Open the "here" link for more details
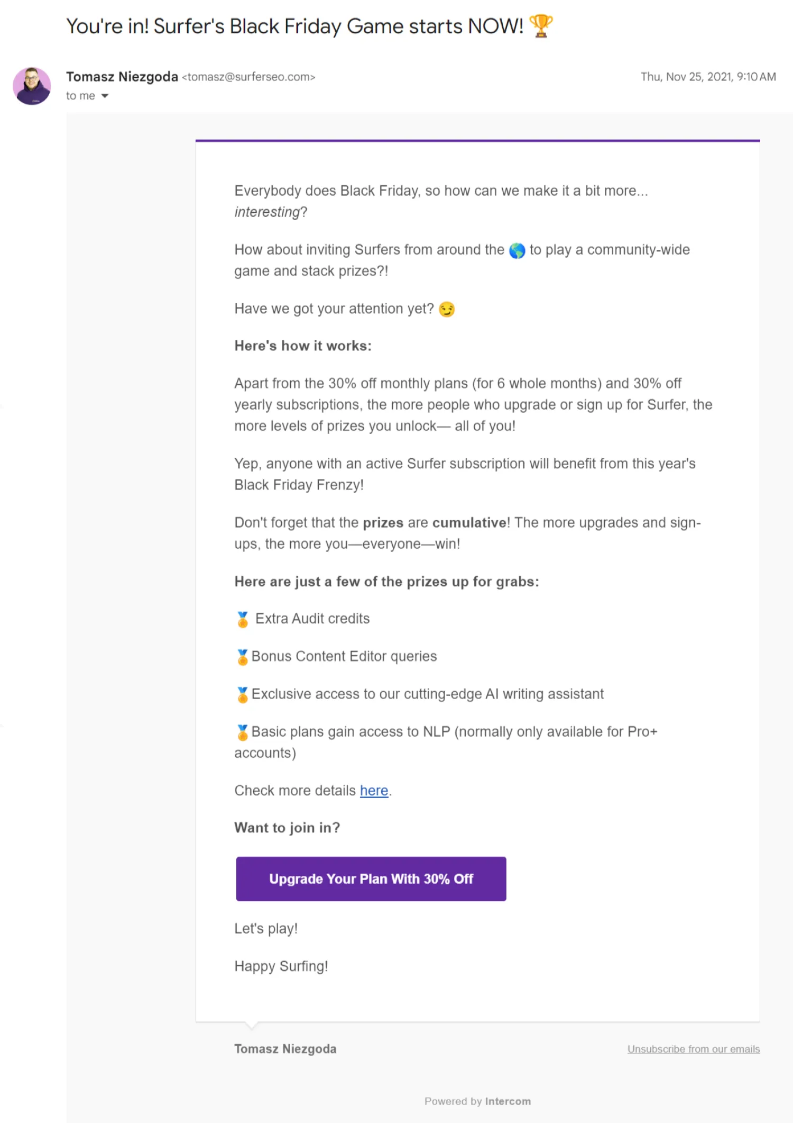 (x=374, y=791)
